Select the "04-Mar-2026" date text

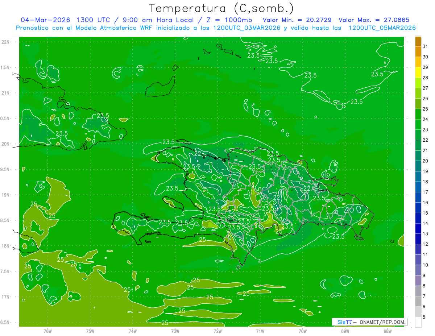point(46,20)
